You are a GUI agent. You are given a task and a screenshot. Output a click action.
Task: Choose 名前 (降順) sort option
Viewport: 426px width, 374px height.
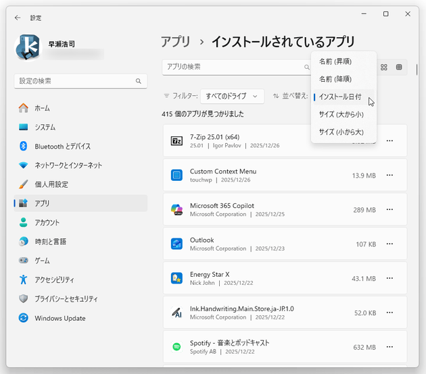(344, 79)
